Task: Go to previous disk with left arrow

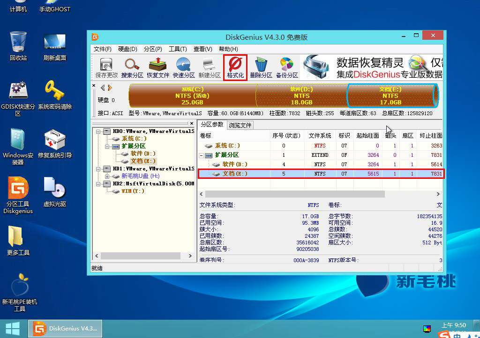Action: pyautogui.click(x=103, y=88)
